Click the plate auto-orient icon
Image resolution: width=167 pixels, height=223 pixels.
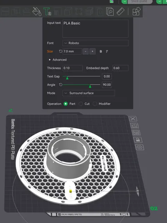point(134,126)
